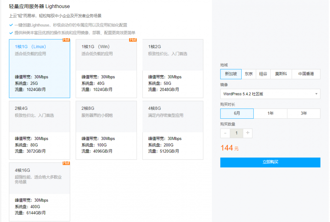Select the 新加坡 region
The height and width of the screenshot is (222, 330).
(x=231, y=74)
